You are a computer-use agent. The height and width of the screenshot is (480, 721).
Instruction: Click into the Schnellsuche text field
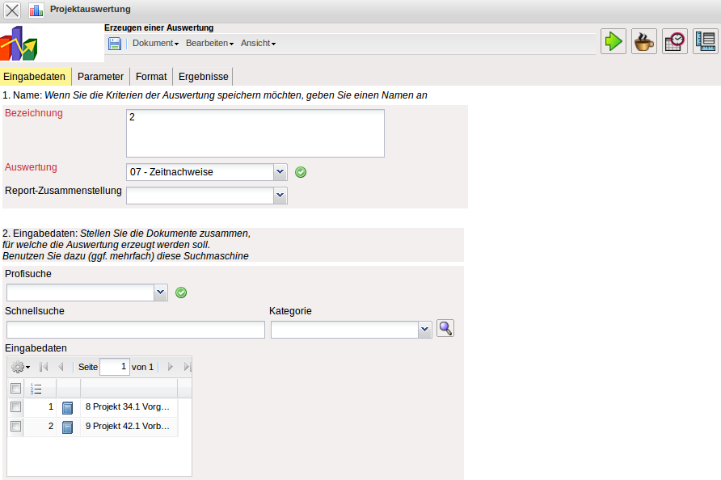(x=136, y=330)
